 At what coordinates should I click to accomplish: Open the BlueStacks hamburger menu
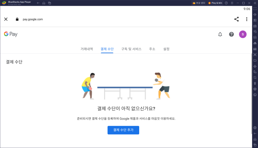(x=232, y=3)
